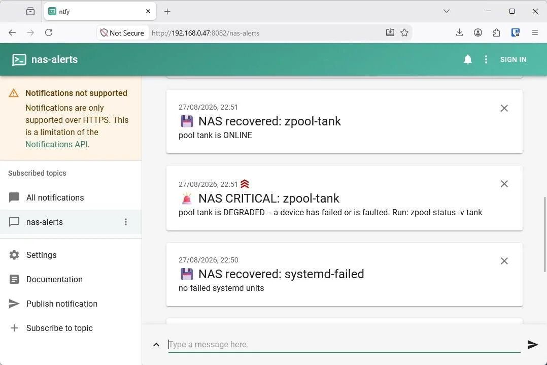Toggle topic notifications bell icon
The width and height of the screenshot is (547, 365).
[467, 60]
